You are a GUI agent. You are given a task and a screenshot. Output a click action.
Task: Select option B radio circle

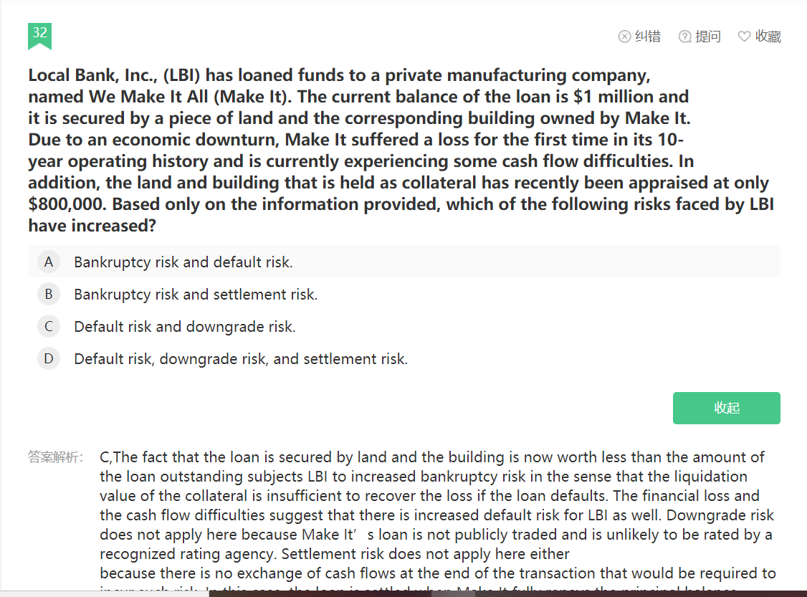pyautogui.click(x=49, y=295)
